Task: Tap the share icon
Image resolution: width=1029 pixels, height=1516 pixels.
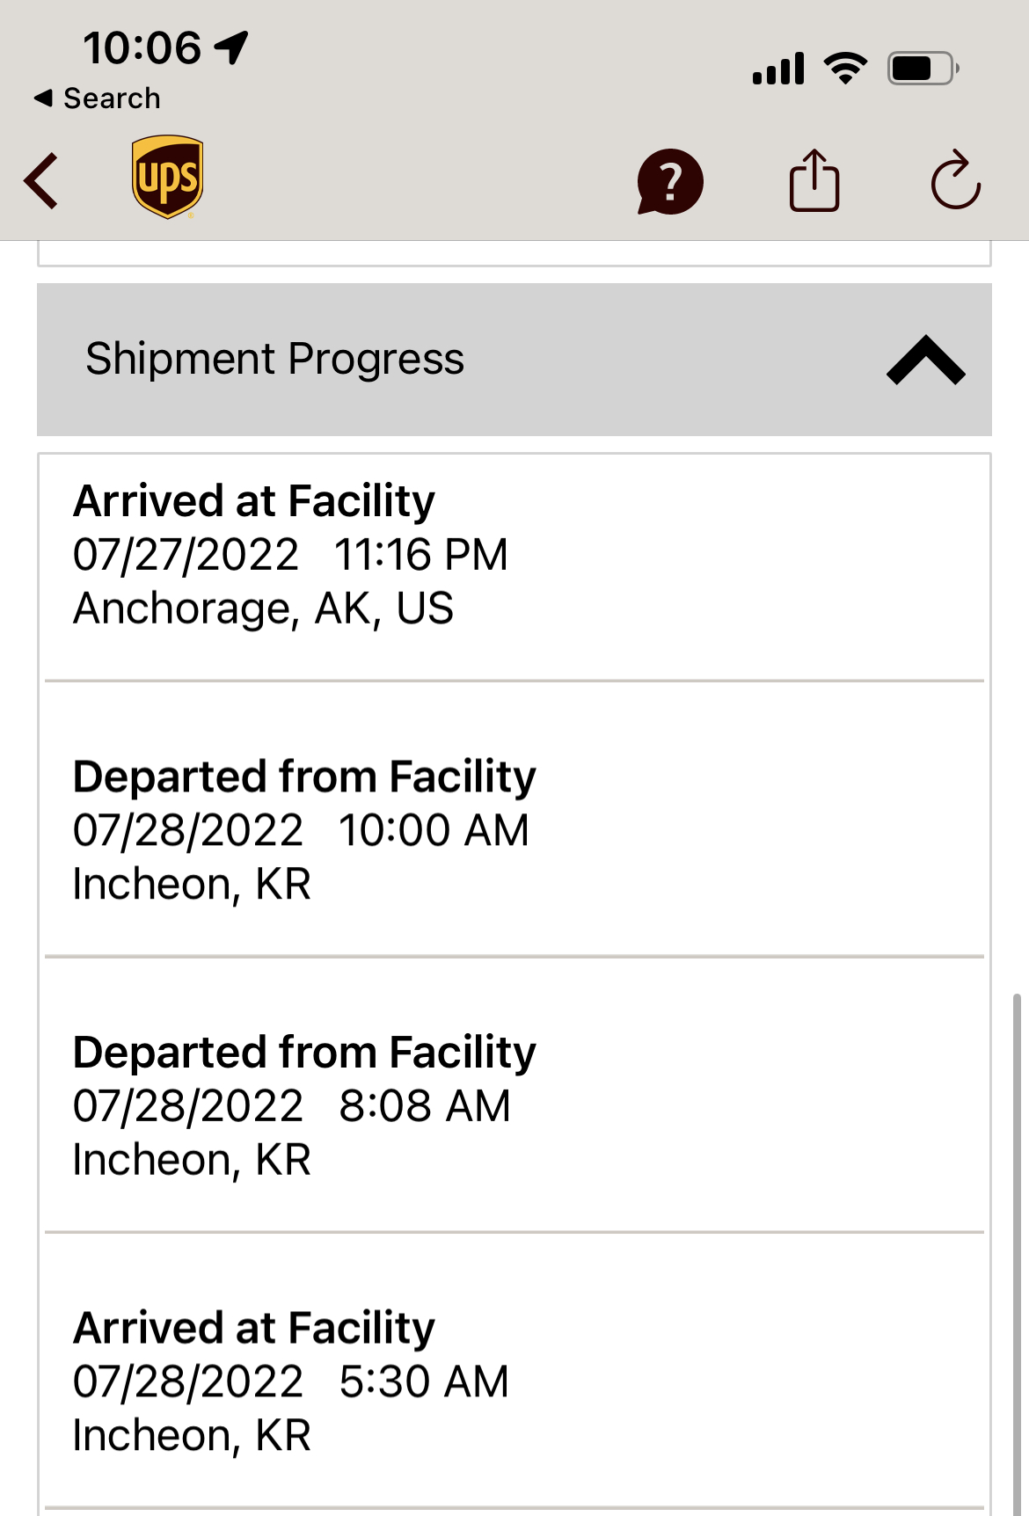Action: pyautogui.click(x=814, y=181)
